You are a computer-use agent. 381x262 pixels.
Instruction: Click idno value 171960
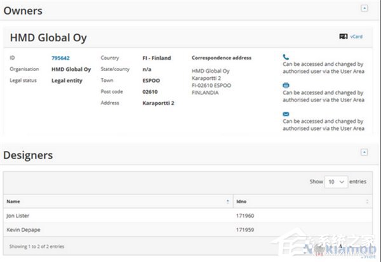click(x=245, y=216)
